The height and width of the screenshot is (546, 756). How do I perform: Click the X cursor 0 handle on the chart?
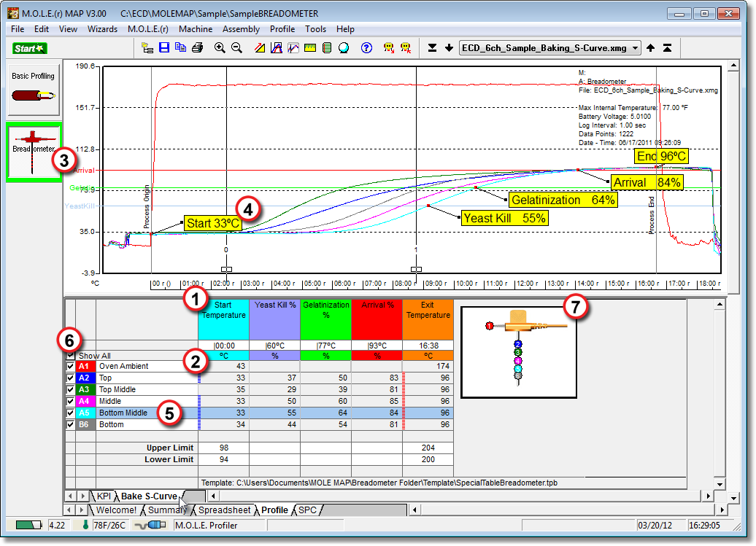tap(227, 270)
